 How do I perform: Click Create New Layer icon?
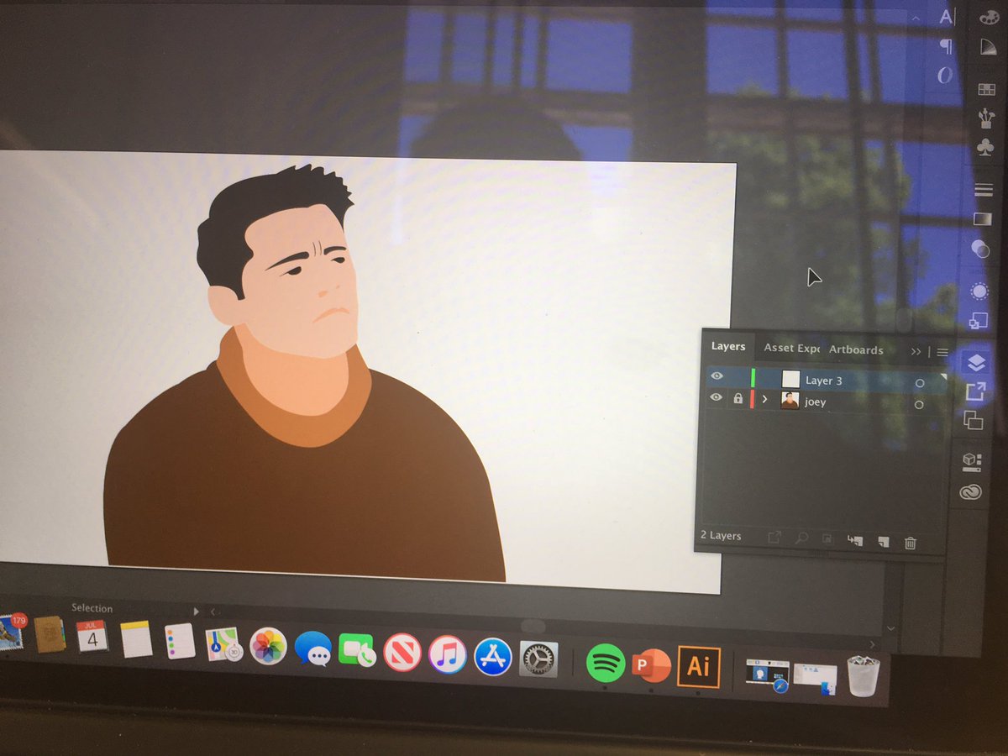pyautogui.click(x=883, y=542)
